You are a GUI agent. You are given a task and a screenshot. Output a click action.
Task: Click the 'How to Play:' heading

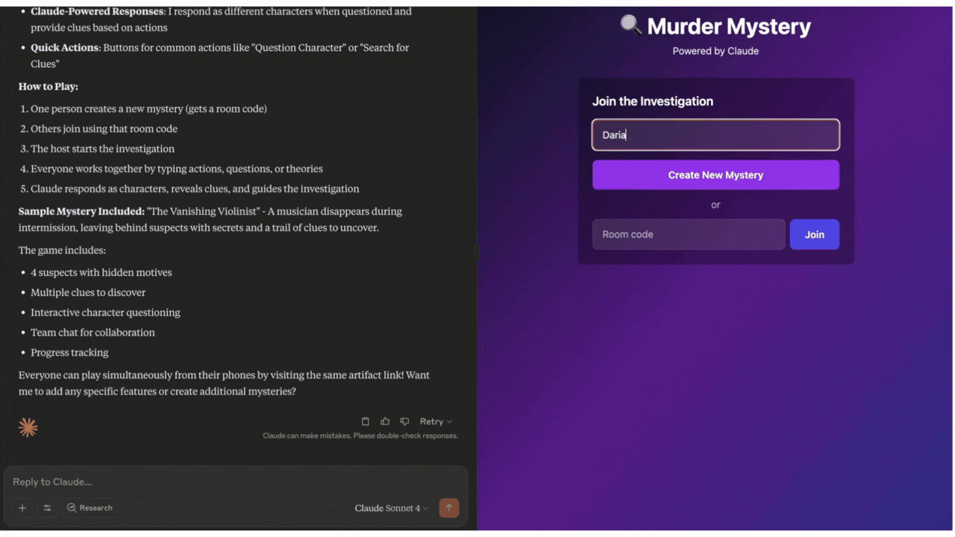tap(48, 87)
